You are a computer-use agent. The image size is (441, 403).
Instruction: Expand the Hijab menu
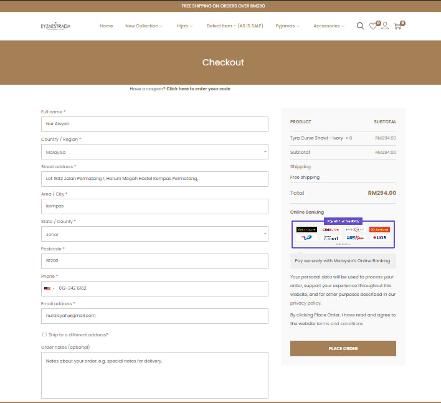(184, 26)
